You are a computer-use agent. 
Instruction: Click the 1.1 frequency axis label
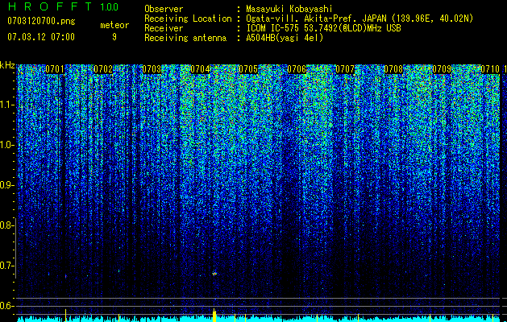[7, 105]
